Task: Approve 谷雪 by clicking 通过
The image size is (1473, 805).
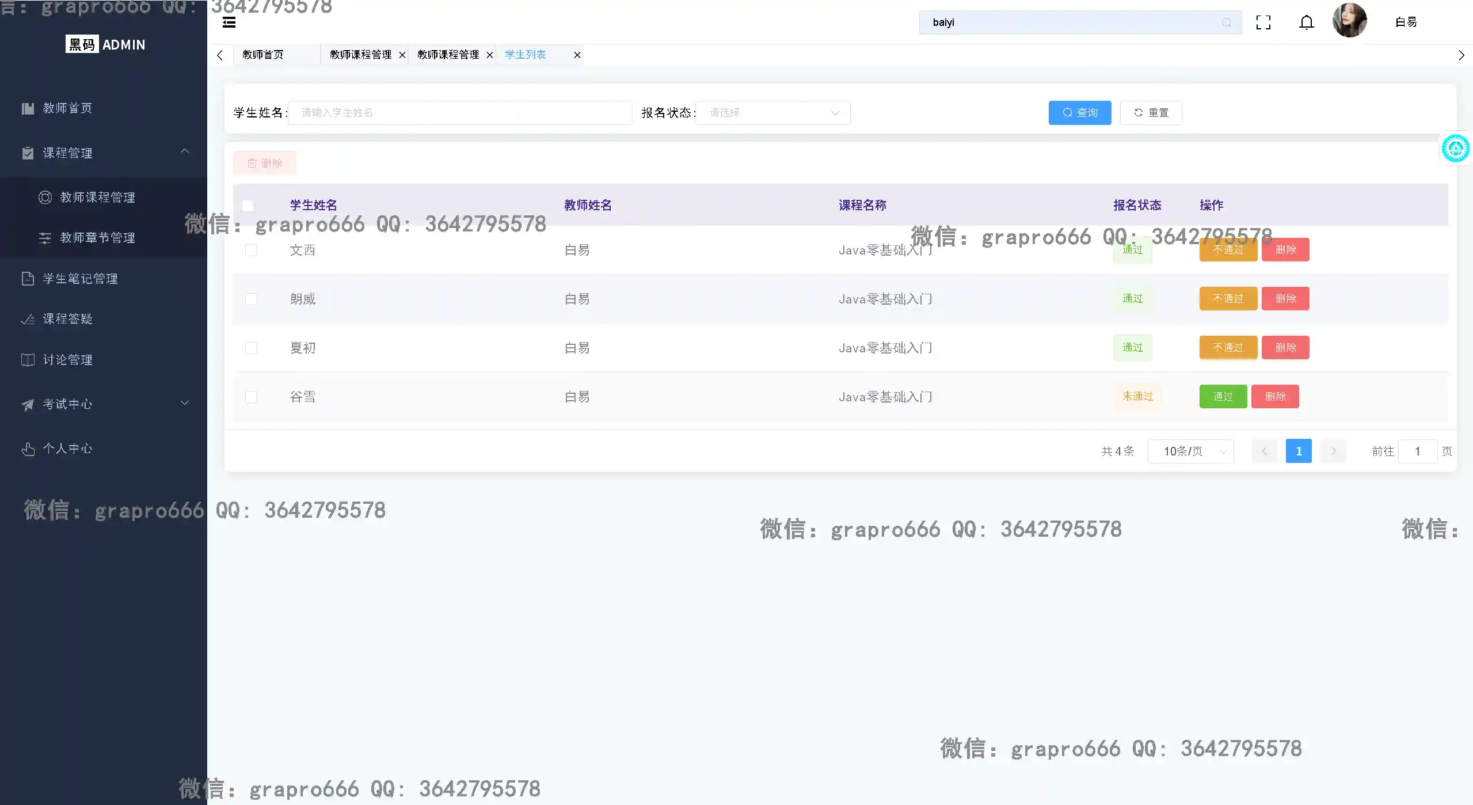Action: (1223, 396)
